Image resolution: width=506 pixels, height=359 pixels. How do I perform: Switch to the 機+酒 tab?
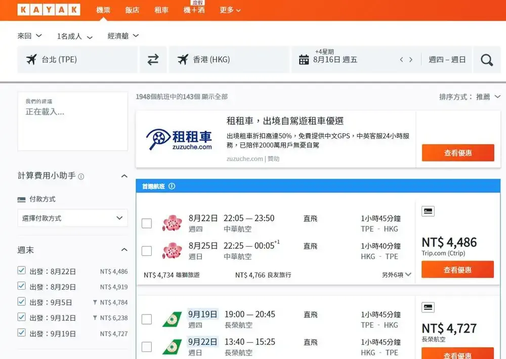pos(194,10)
